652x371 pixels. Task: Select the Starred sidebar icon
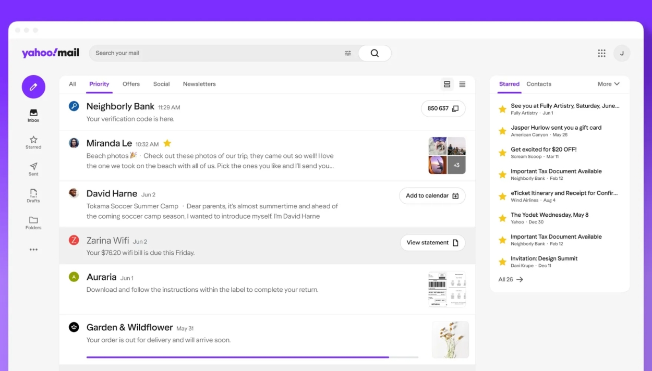pos(33,140)
